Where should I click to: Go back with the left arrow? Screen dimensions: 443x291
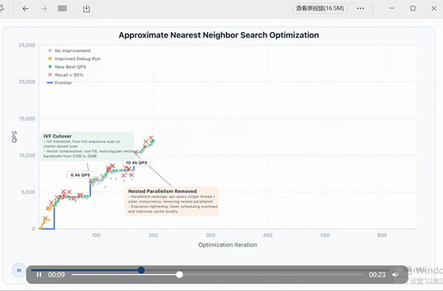(x=26, y=9)
